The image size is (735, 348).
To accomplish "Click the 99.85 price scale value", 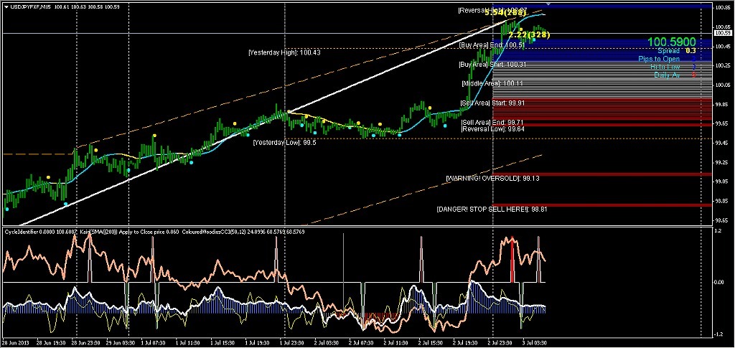I will click(721, 105).
